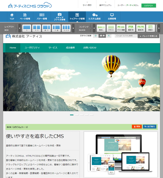
Task: Collapse palette with パレットを閉じる
Action: click(149, 36)
